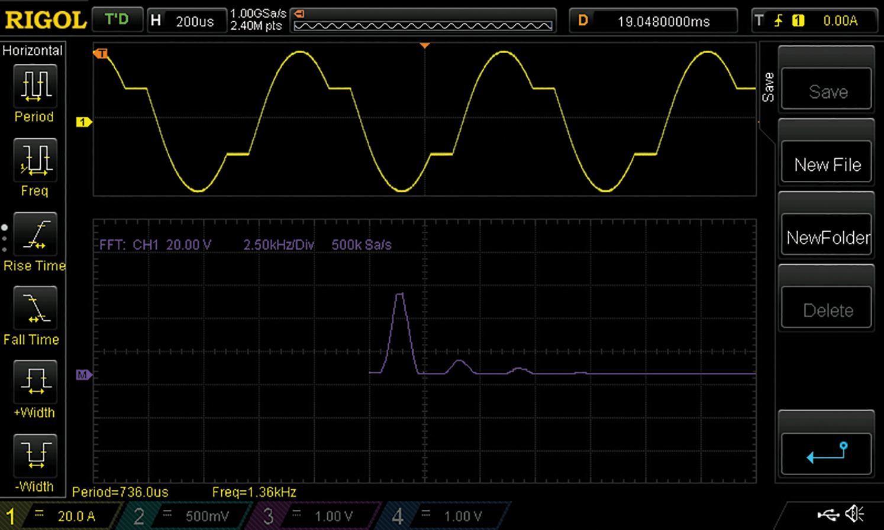This screenshot has height=530, width=884.
Task: Click the horizontal timebase 200us field
Action: click(x=187, y=21)
